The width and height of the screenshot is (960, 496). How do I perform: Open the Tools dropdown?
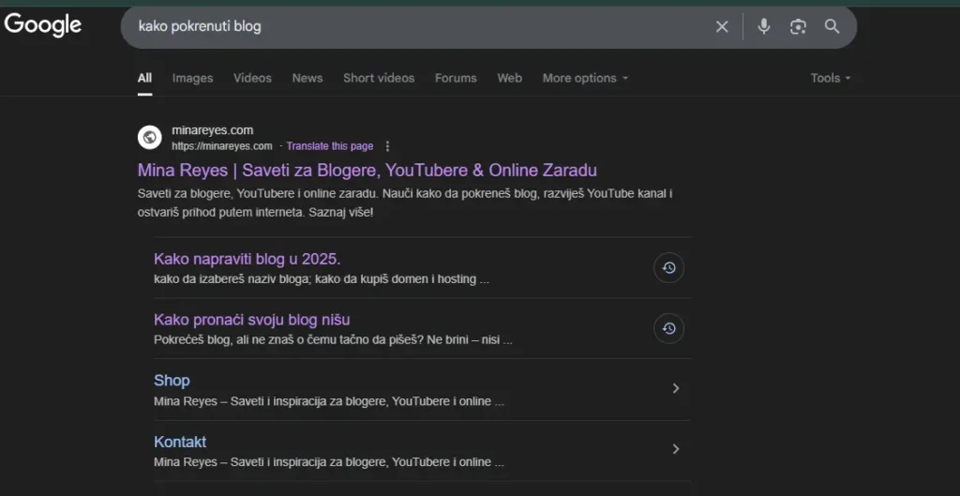831,78
